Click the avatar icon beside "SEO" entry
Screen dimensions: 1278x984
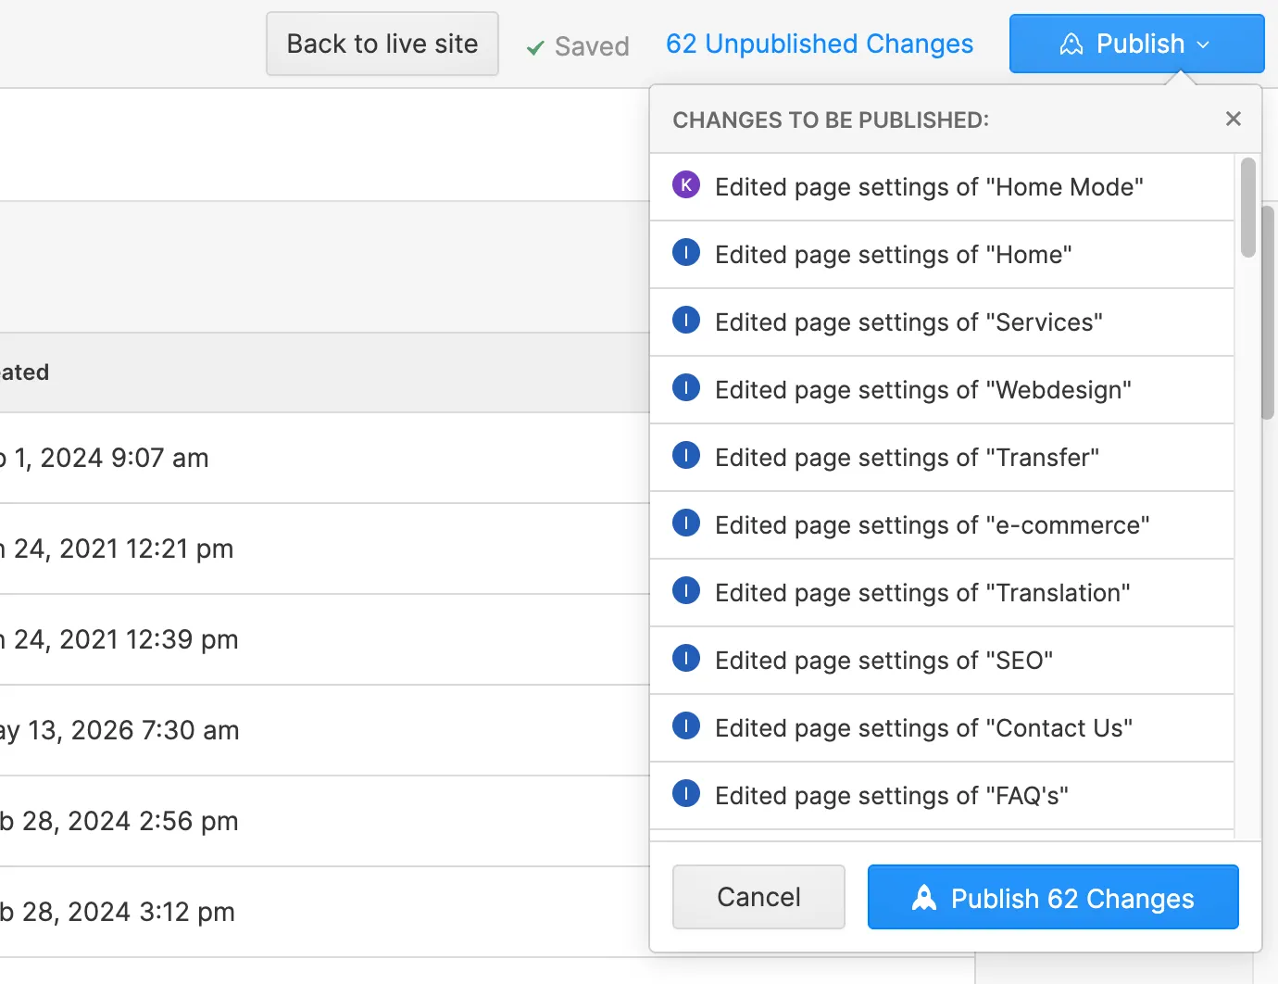click(686, 658)
